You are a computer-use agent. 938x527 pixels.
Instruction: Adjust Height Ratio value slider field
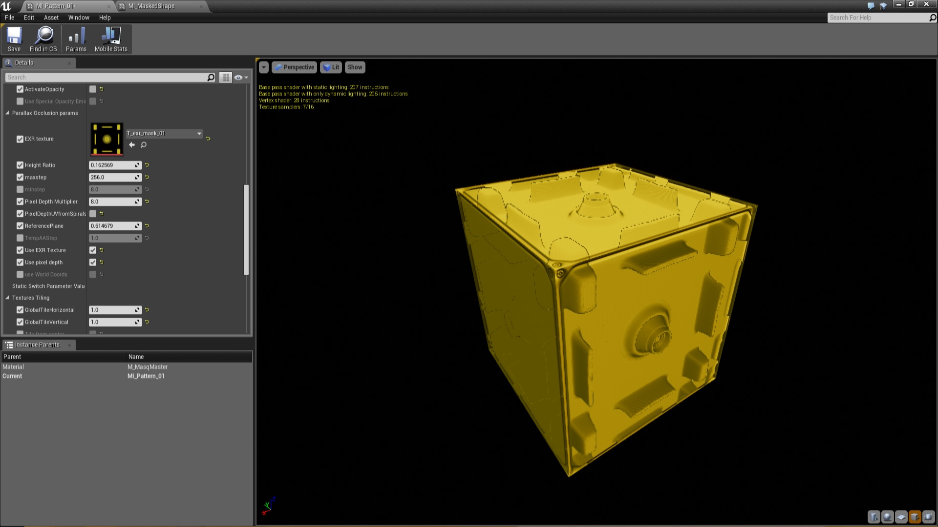115,165
